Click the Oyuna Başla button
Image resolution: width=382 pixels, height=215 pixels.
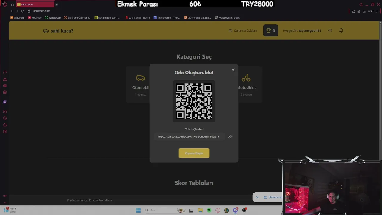click(194, 153)
